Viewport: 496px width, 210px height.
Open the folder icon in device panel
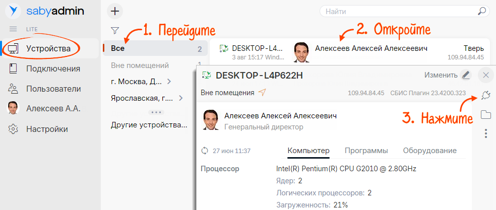click(x=486, y=115)
